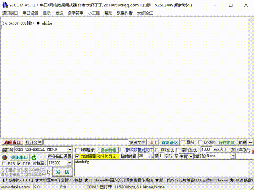Open the 多字符串 menu
254x190 pixels.
75,13
